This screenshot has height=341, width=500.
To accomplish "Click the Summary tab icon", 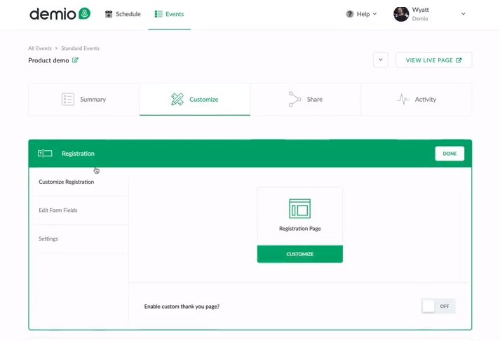I will coord(68,99).
